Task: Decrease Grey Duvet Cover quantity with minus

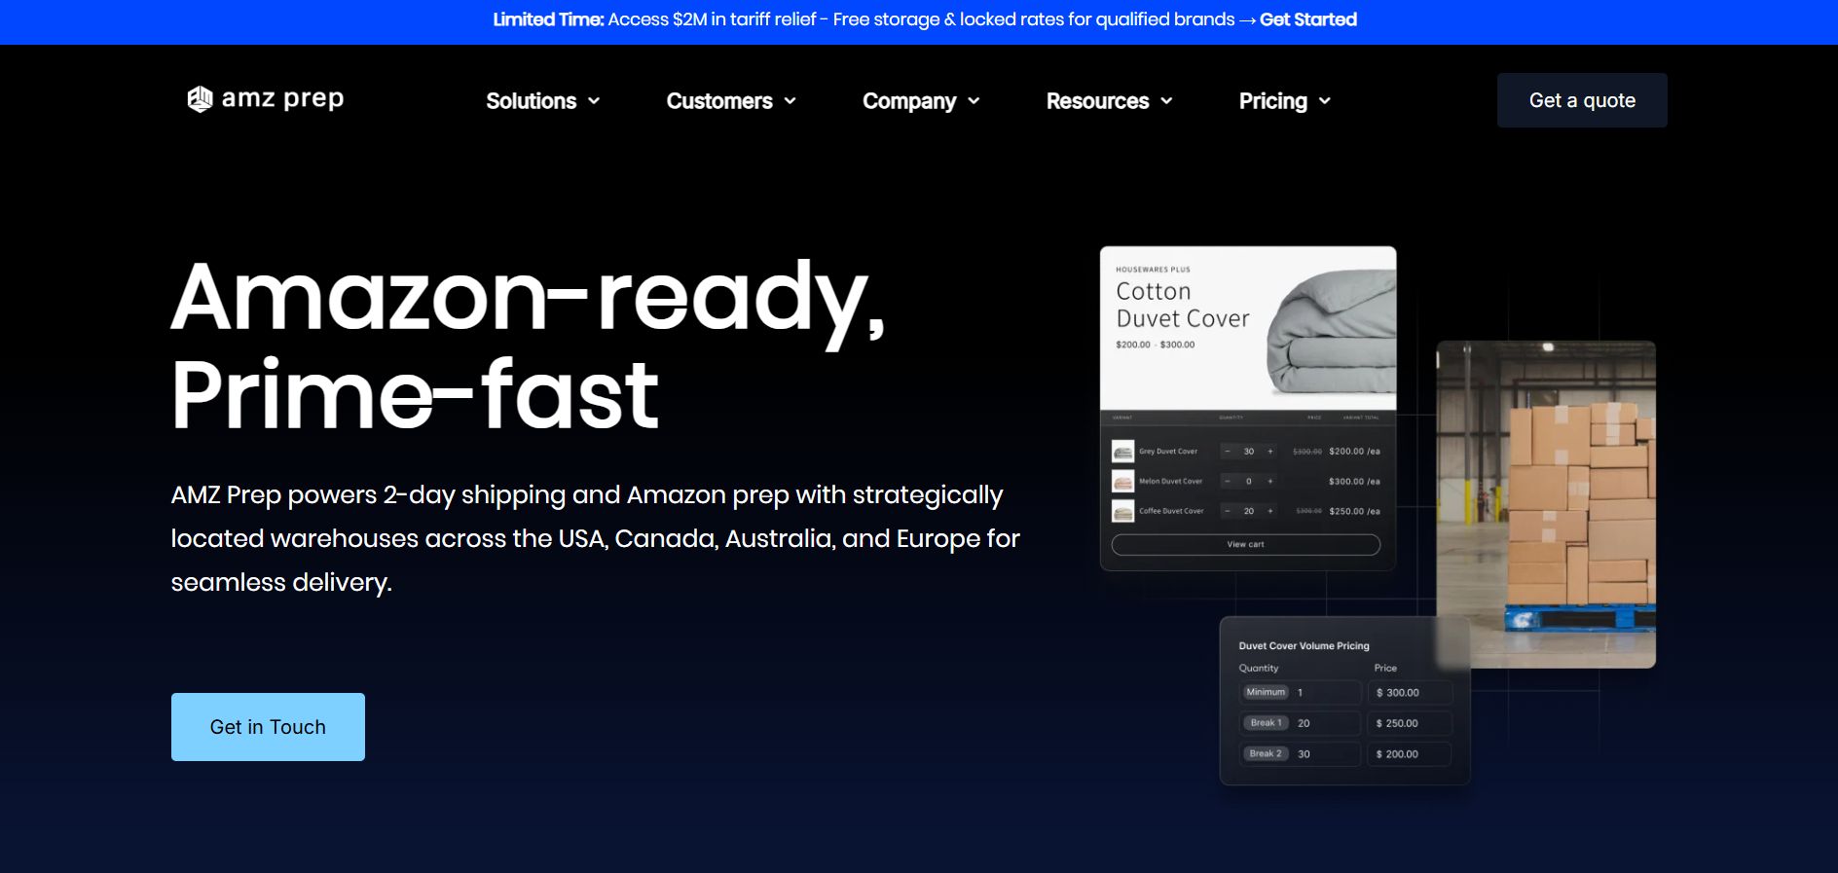Action: click(1228, 452)
